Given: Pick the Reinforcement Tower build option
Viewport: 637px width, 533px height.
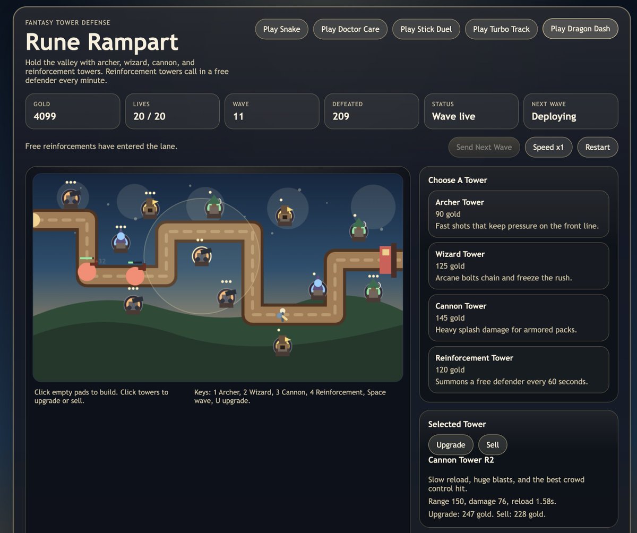Looking at the screenshot, I should coord(518,369).
